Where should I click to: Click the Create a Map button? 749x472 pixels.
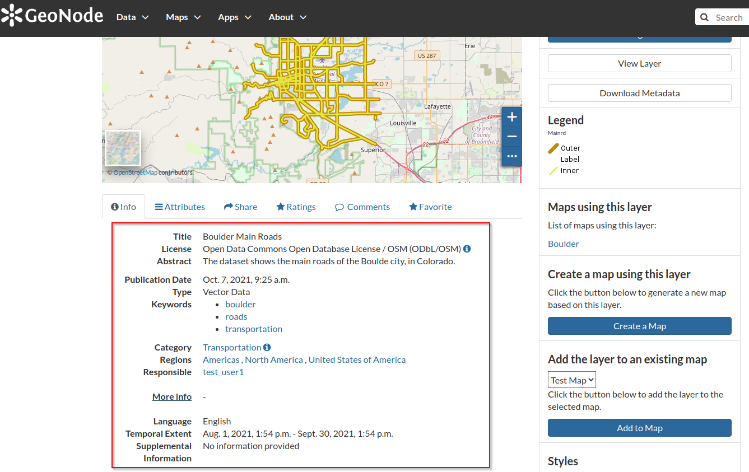[x=639, y=326]
